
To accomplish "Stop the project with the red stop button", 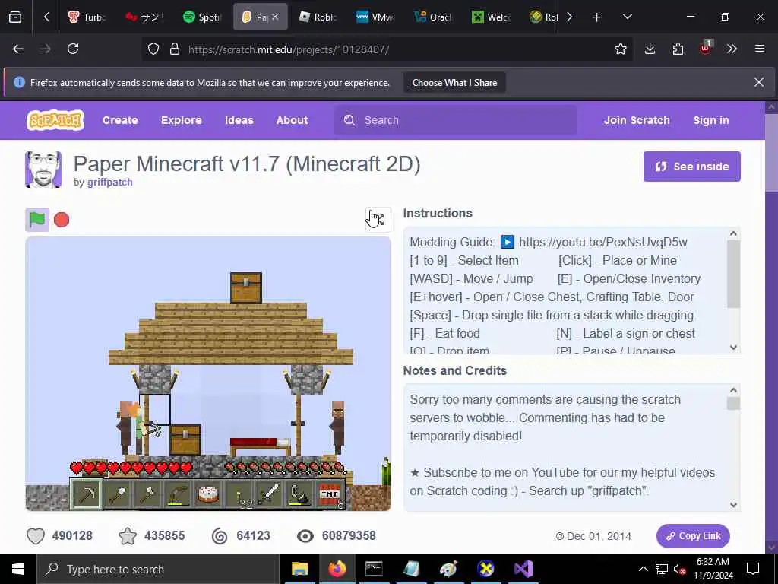I will [x=62, y=220].
